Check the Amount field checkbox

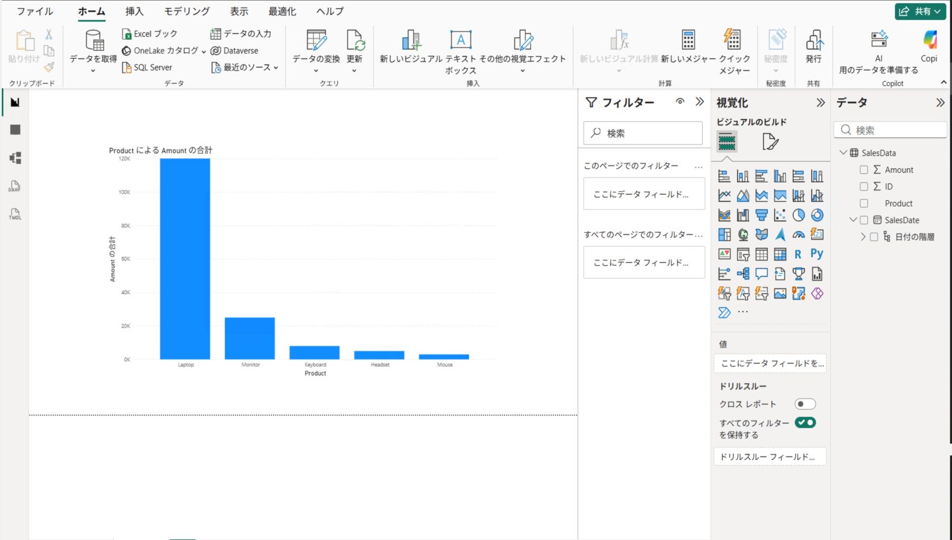coord(864,170)
